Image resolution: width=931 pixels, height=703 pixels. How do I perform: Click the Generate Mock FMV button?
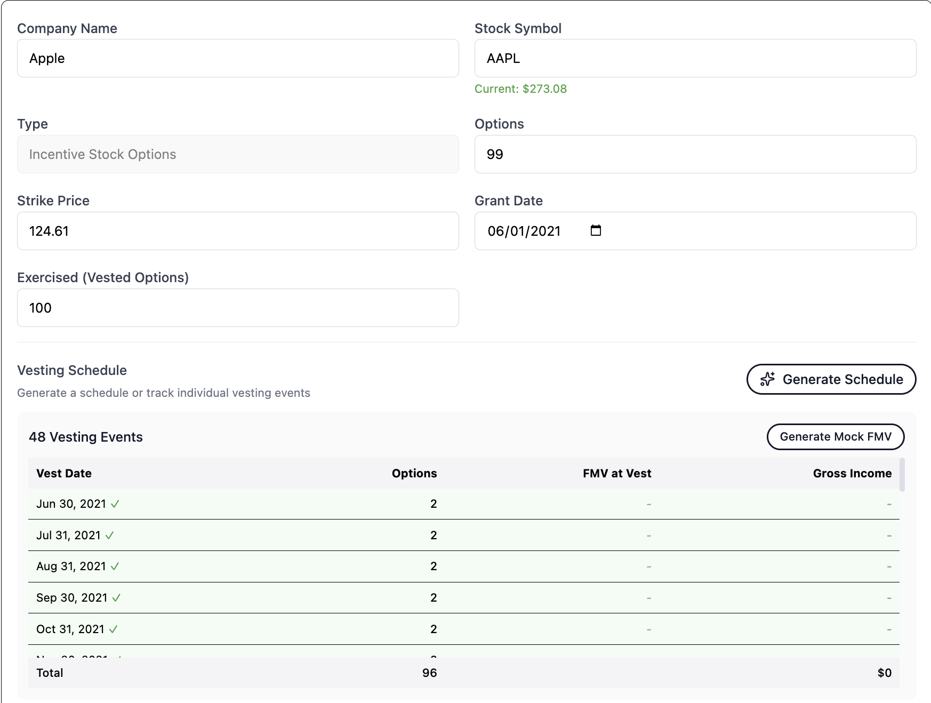point(836,437)
